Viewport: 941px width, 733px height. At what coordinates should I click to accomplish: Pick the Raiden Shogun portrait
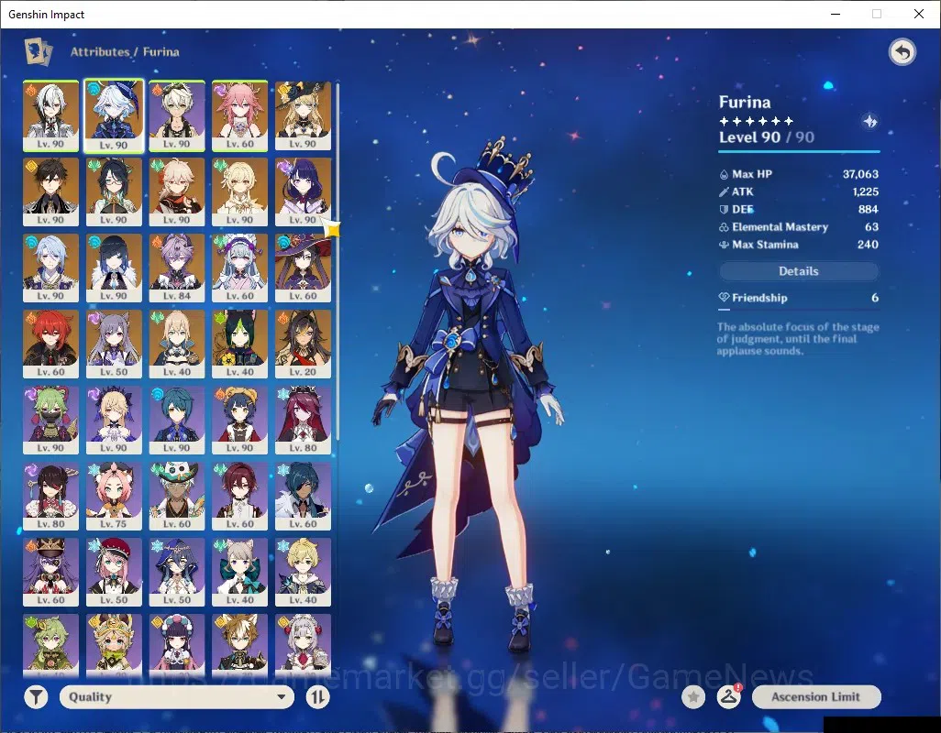click(x=303, y=191)
